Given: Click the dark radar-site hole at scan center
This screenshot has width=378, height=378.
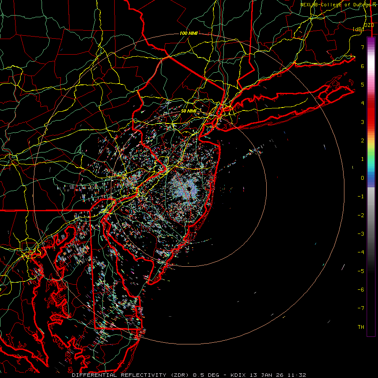Looking at the screenshot, I should [x=189, y=189].
